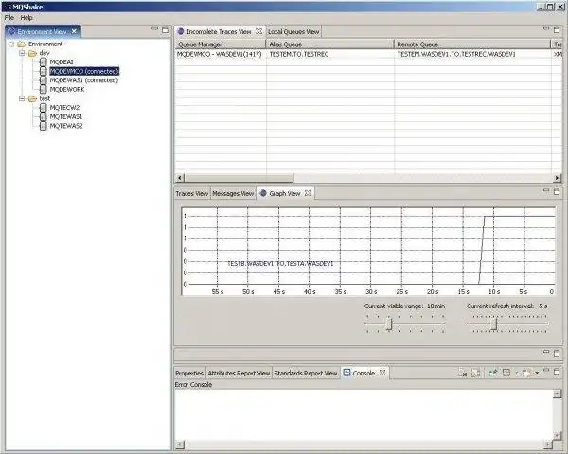This screenshot has height=454, width=568.
Task: Maximize the Console panel
Action: click(x=557, y=372)
